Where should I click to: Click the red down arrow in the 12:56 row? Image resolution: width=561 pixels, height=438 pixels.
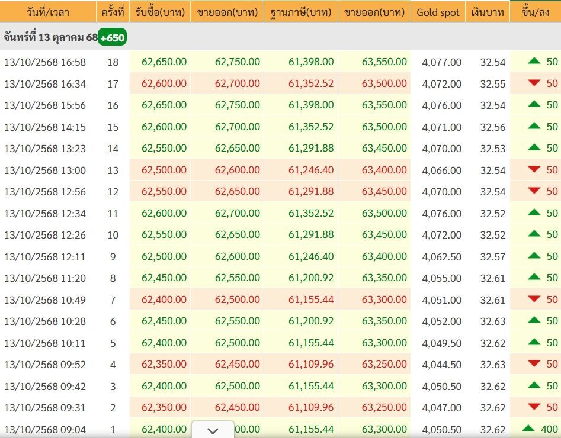(534, 191)
